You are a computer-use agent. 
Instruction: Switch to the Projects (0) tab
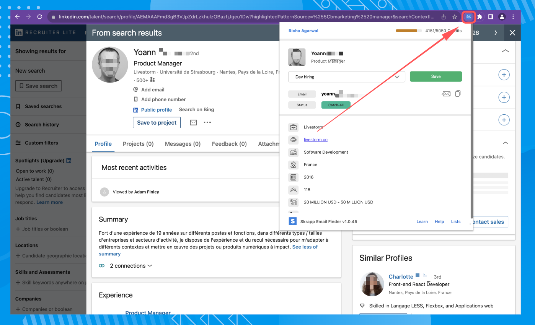pos(138,144)
